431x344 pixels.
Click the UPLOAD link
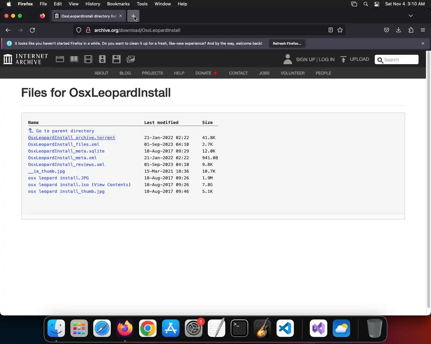(359, 59)
